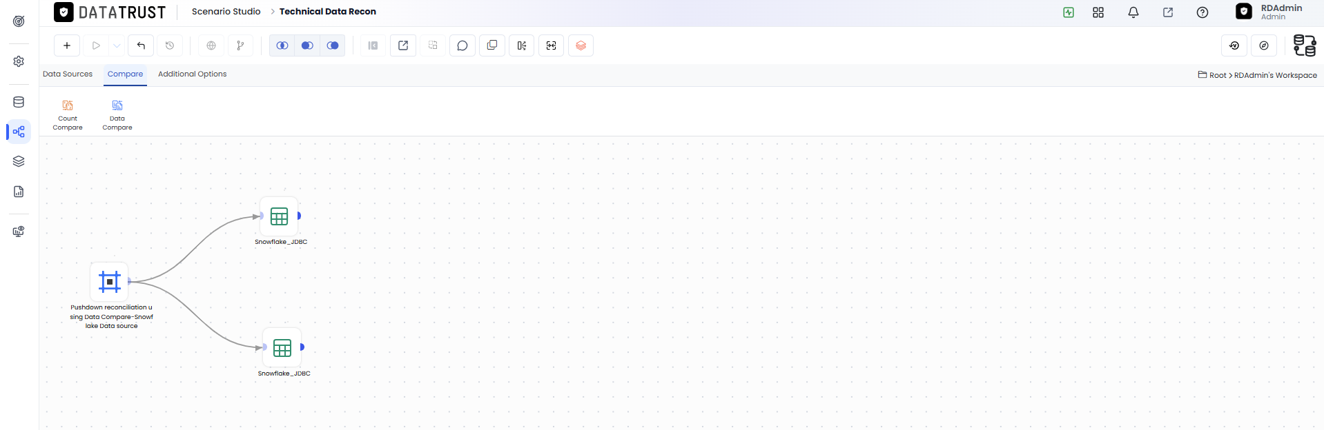Open the help question mark icon
The height and width of the screenshot is (430, 1324).
click(x=1203, y=12)
